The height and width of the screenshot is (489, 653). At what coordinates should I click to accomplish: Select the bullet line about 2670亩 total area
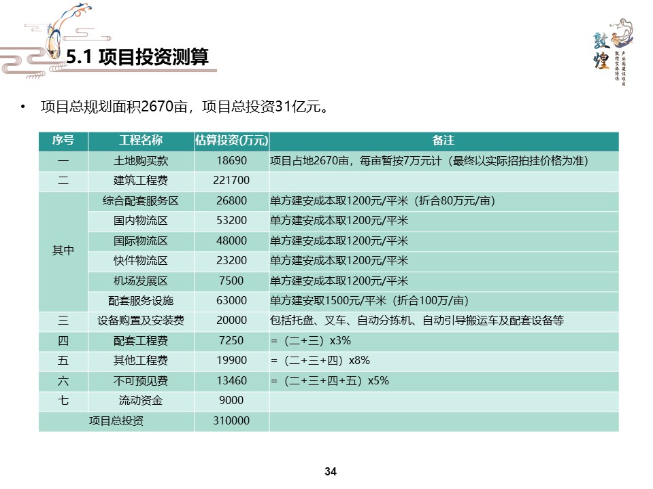coord(184,107)
